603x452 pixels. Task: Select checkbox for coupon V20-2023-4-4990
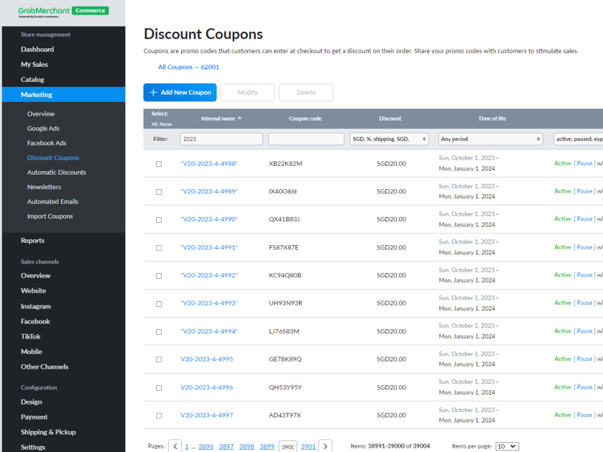click(159, 220)
